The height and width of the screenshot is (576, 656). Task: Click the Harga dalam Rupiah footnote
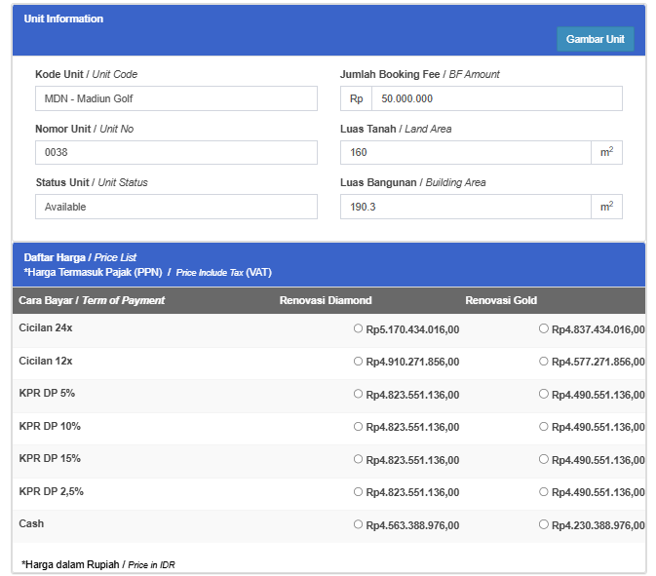tap(98, 564)
